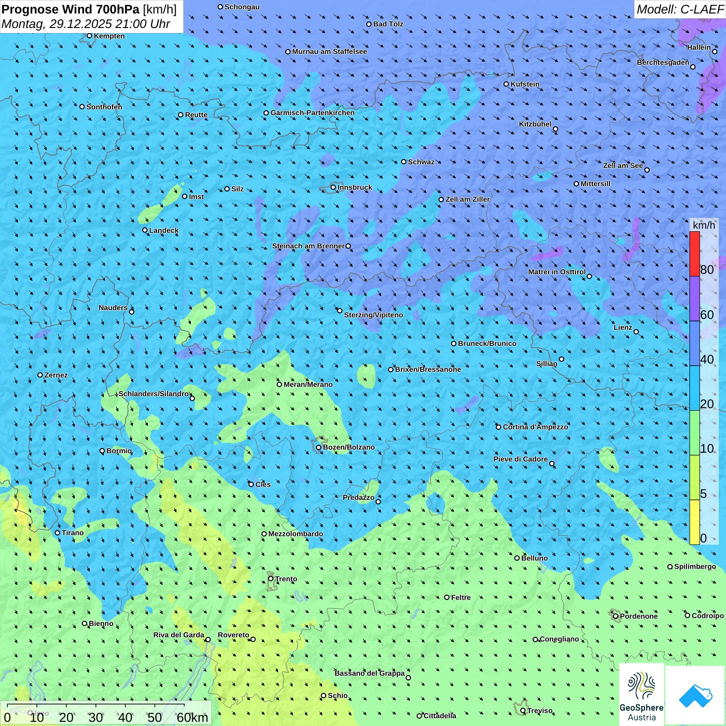
Task: Click the 'km/h' legend unit label
Action: 704,225
